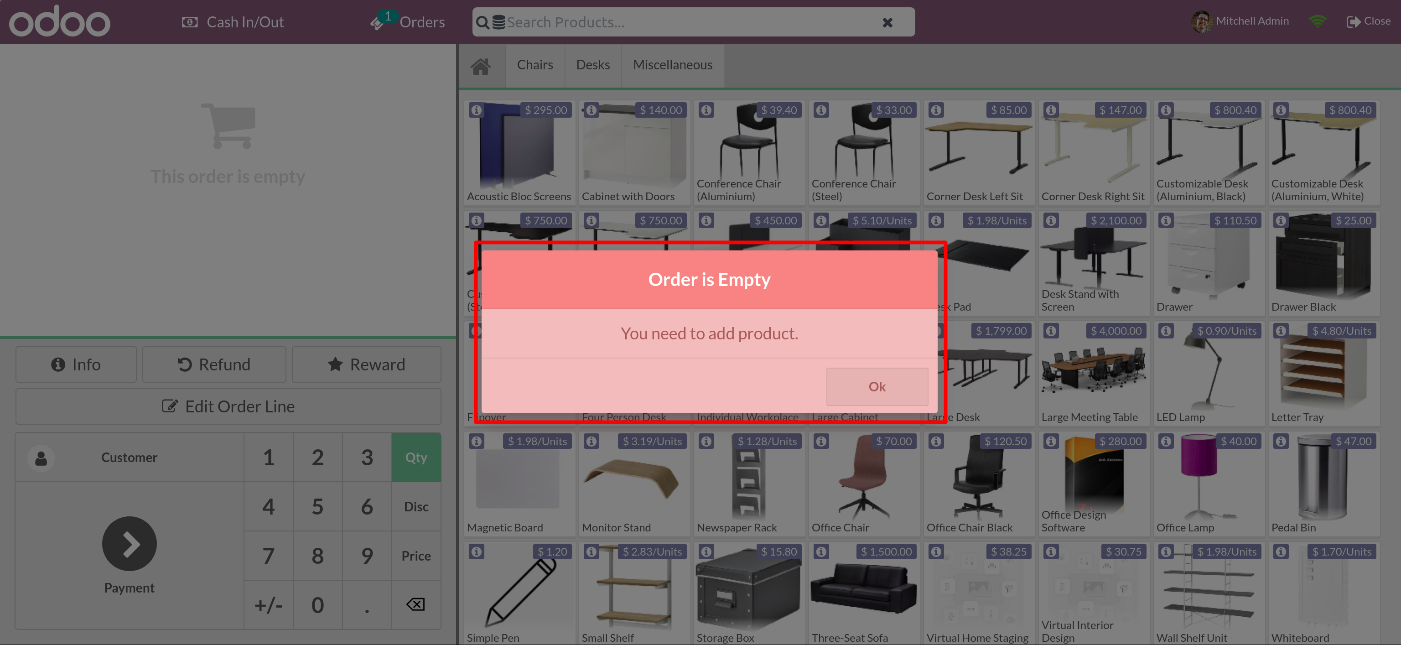Clear the product search with the X icon

pos(887,22)
